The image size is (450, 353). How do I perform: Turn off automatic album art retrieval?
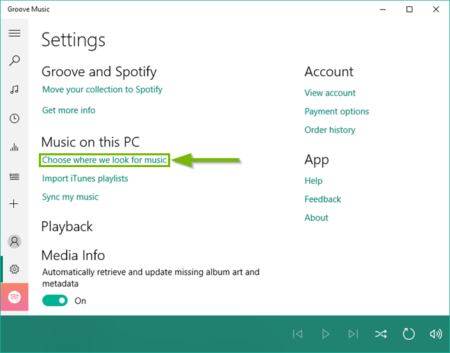[55, 300]
